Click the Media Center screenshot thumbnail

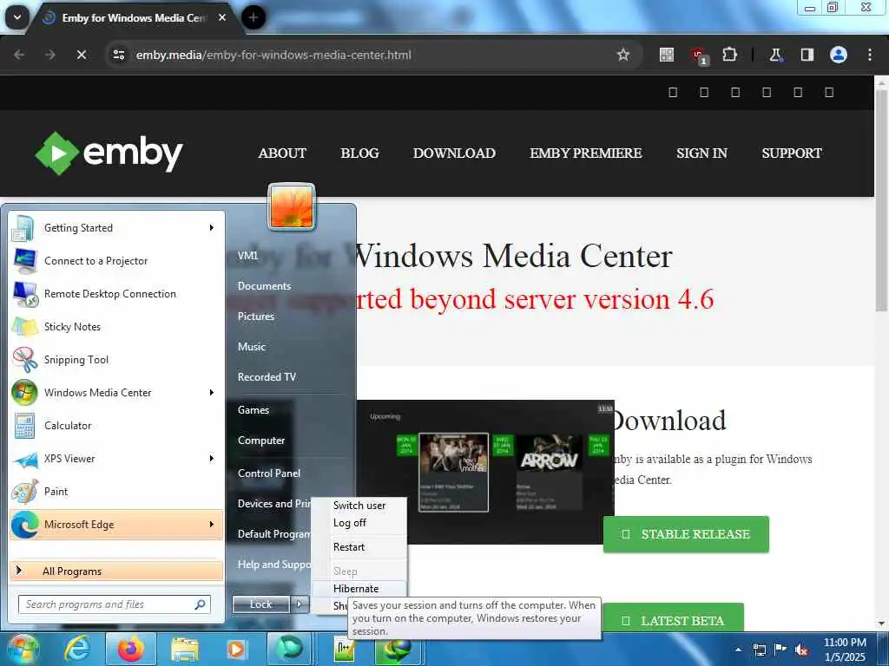pyautogui.click(x=485, y=472)
